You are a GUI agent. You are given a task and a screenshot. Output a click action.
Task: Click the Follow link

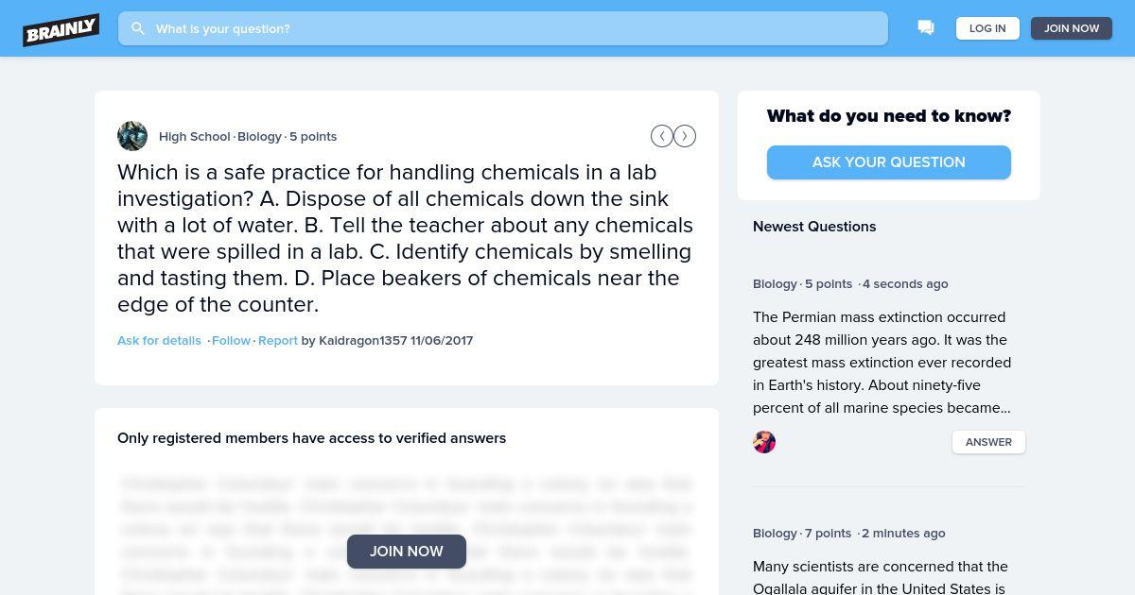tap(231, 340)
